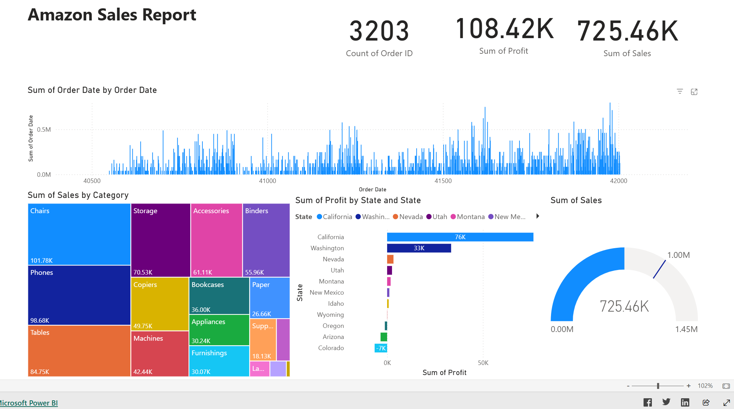
Task: Open the Microsoft Power BI link
Action: coord(29,403)
